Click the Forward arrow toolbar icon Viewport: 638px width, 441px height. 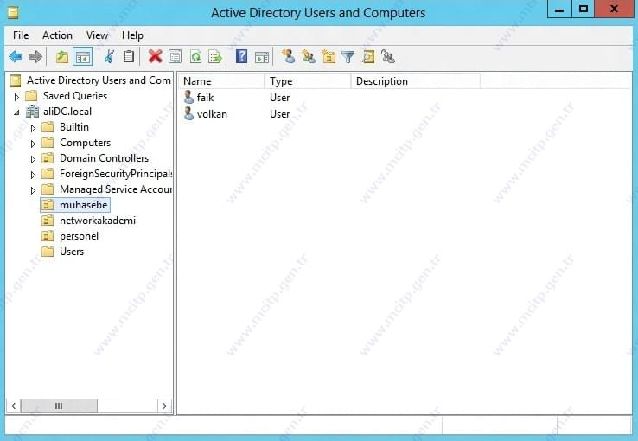[35, 56]
